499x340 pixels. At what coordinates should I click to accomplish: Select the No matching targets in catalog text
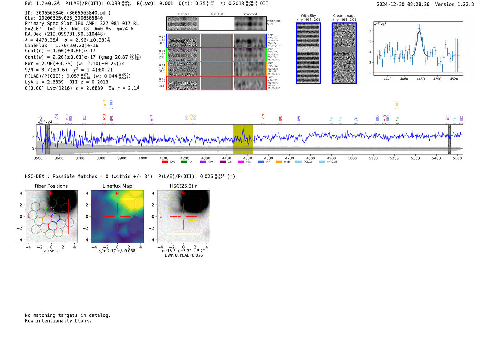[x=68, y=315]
